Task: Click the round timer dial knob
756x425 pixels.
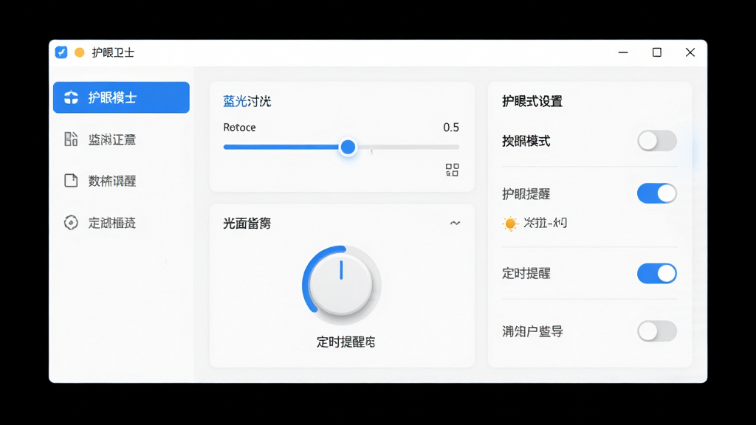Action: click(x=341, y=285)
